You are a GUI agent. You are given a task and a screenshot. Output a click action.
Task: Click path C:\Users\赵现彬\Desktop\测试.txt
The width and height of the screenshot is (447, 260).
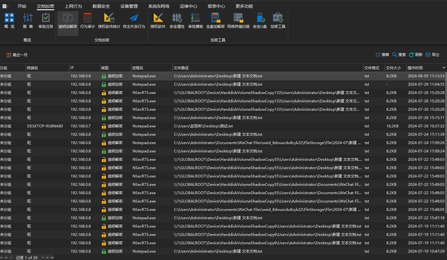pos(203,126)
